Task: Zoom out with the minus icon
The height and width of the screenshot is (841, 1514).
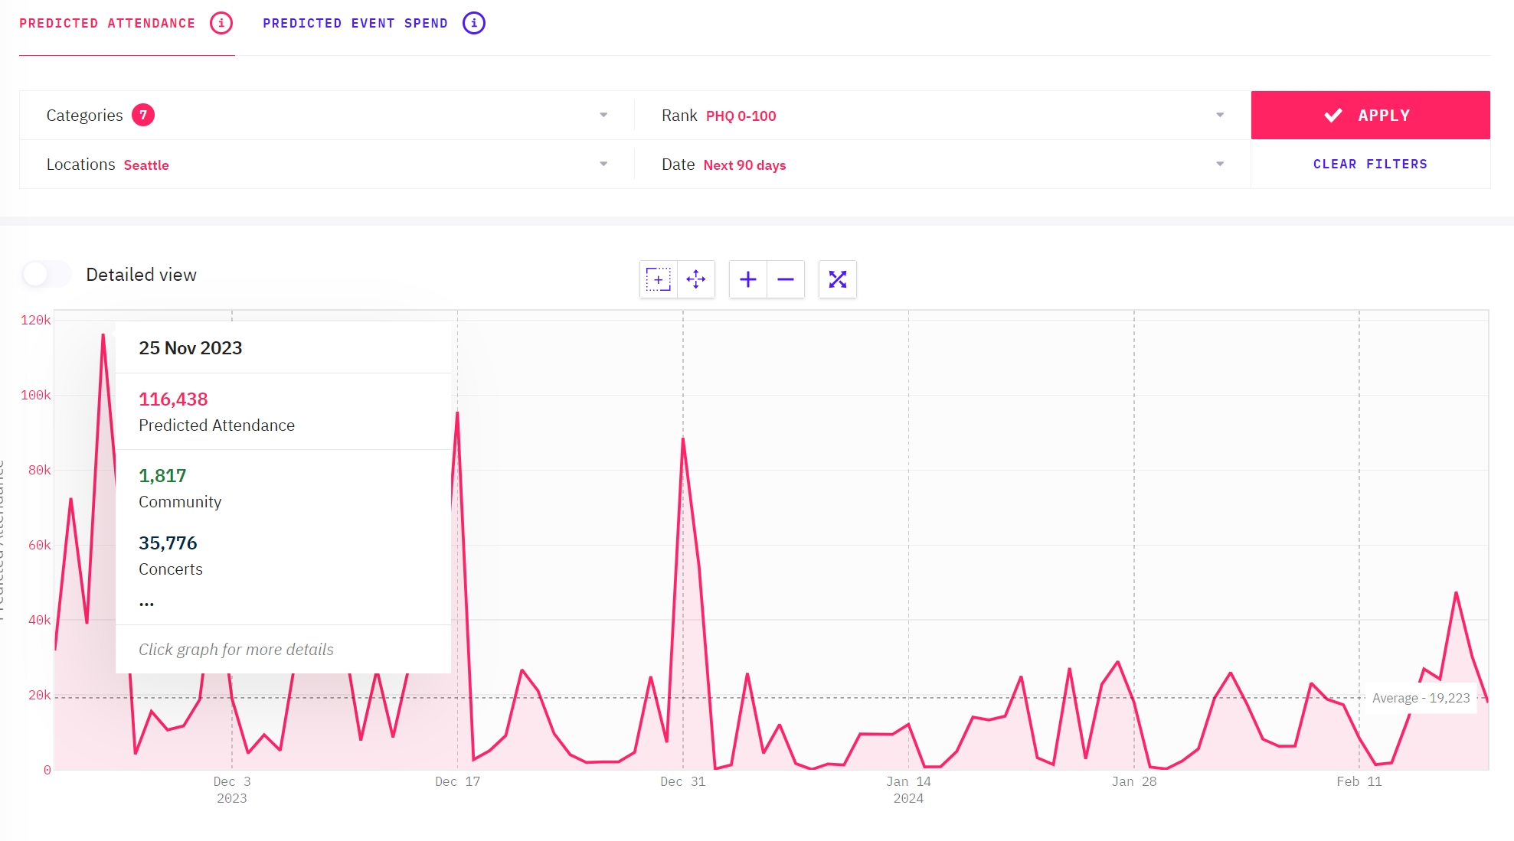Action: pos(786,279)
